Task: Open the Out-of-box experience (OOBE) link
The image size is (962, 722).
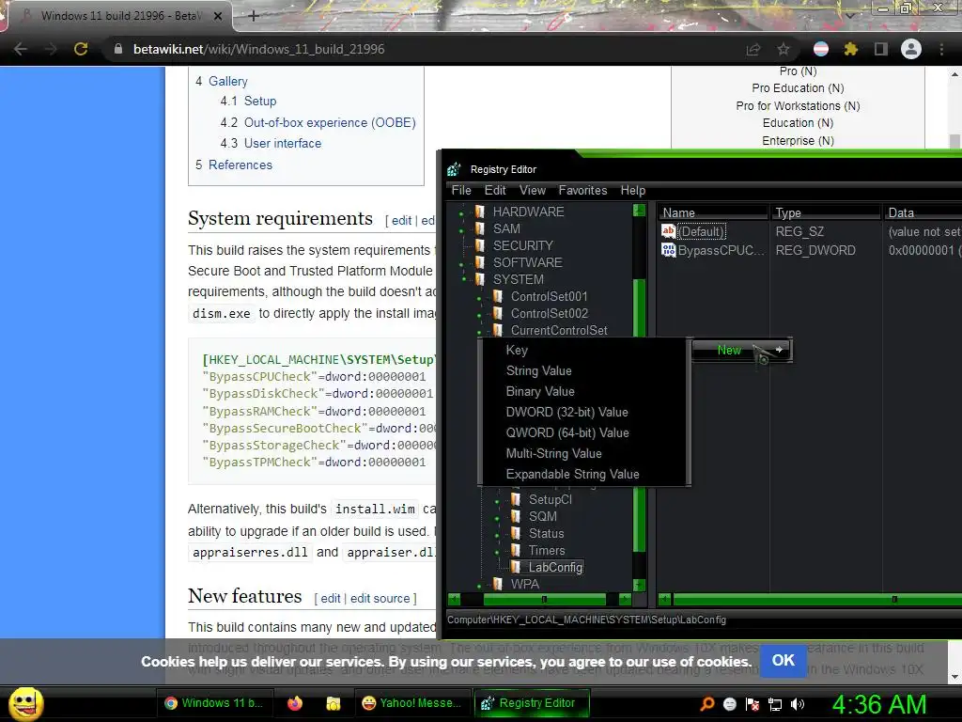Action: pyautogui.click(x=330, y=122)
